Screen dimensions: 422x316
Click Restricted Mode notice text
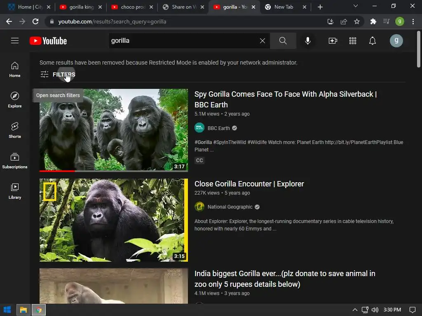coord(169,63)
